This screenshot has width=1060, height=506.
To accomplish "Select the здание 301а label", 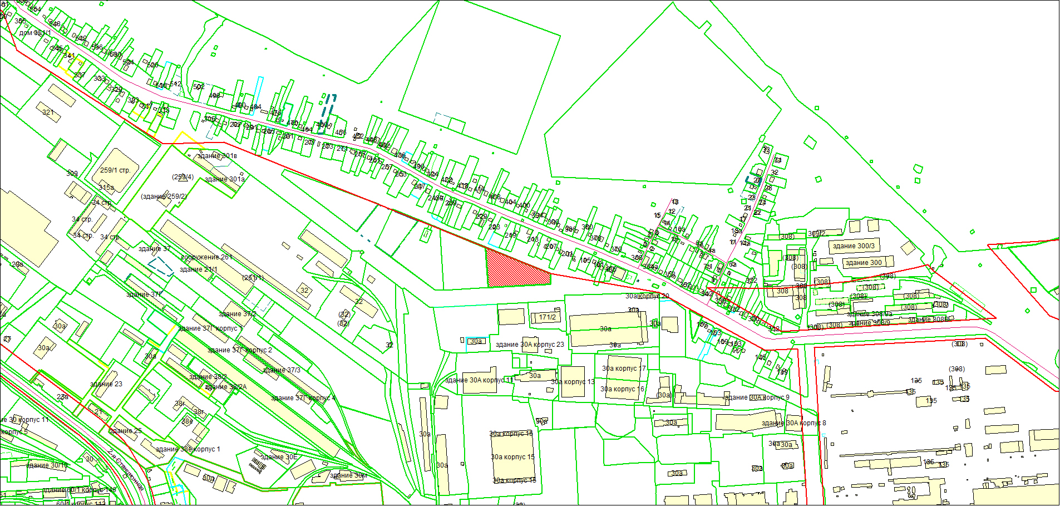I will point(225,179).
